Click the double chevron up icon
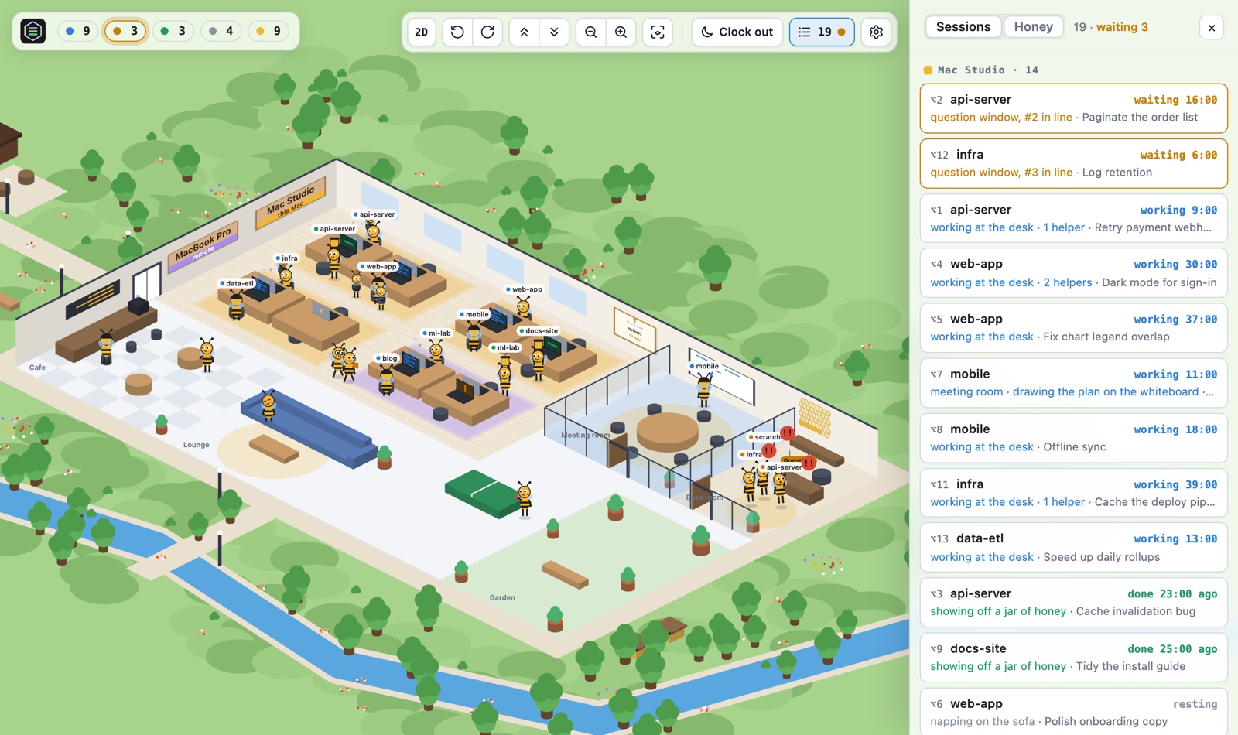Viewport: 1238px width, 735px height. [524, 32]
